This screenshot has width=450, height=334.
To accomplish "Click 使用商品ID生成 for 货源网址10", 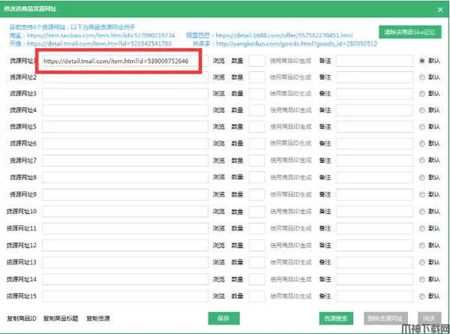I will [x=291, y=211].
